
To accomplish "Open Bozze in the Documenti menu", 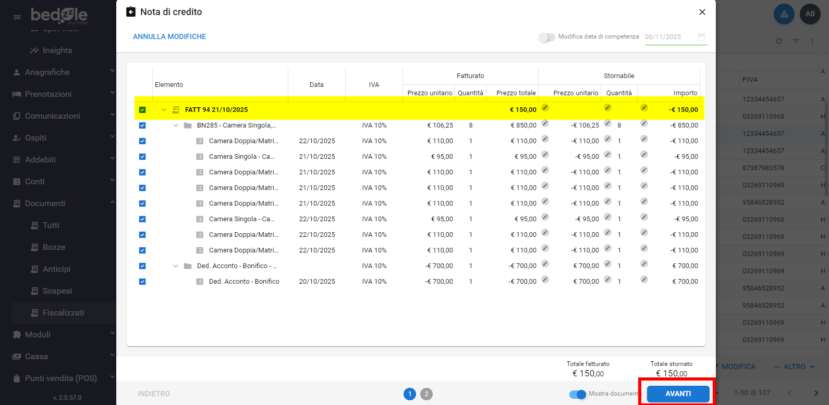I will pyautogui.click(x=54, y=247).
